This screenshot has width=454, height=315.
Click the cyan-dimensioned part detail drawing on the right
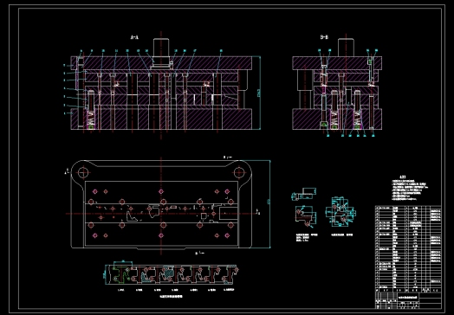[340, 212]
